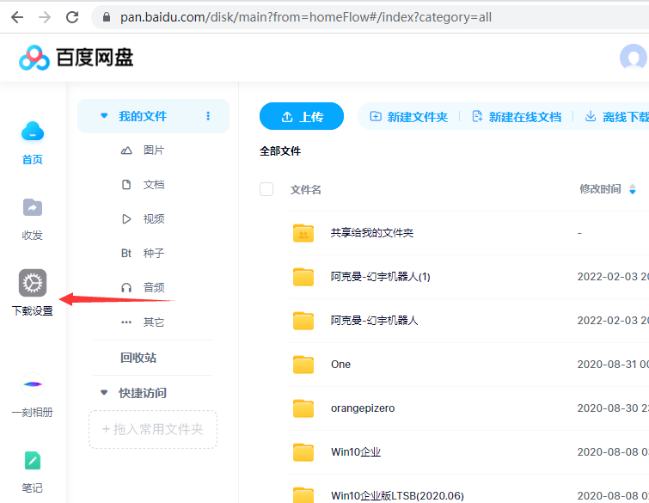Reload the page with the browser refresh button
This screenshot has width=649, height=503.
point(72,16)
